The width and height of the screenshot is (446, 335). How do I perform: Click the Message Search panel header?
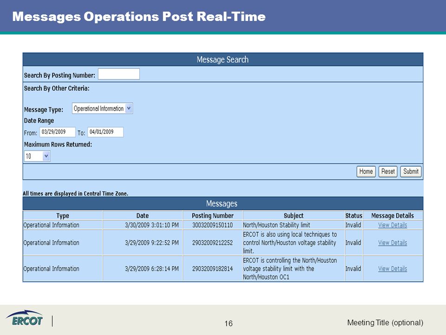223,60
